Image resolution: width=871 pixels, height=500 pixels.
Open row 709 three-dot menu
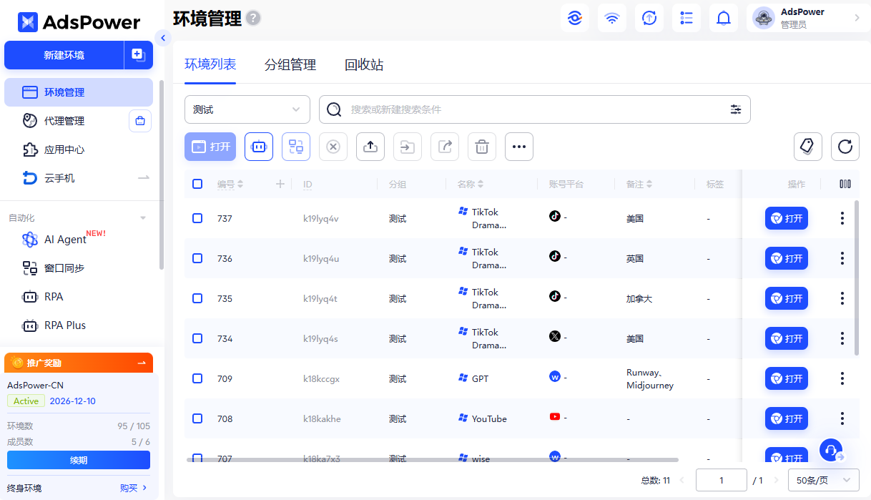pyautogui.click(x=842, y=378)
